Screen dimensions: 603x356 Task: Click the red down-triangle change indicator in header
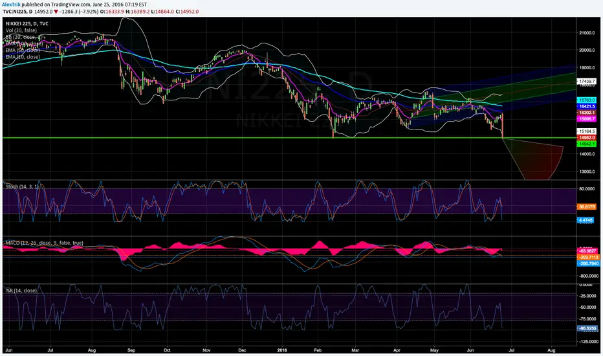tap(56, 12)
